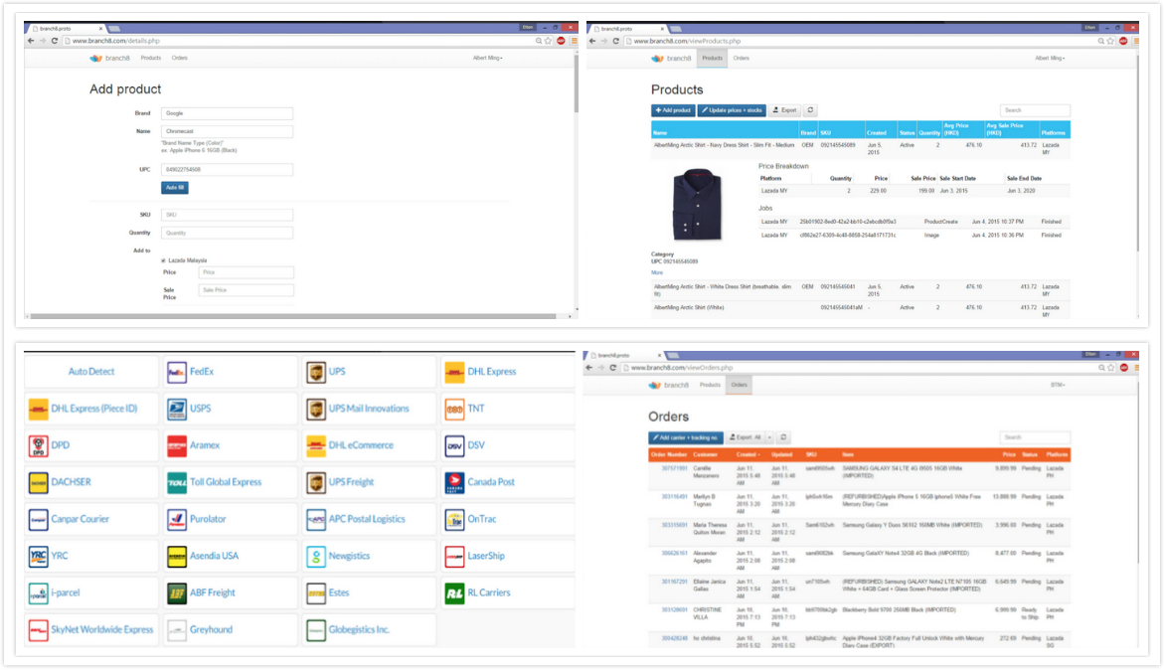The width and height of the screenshot is (1164, 670).
Task: Click the Auto fill button
Action: point(175,188)
